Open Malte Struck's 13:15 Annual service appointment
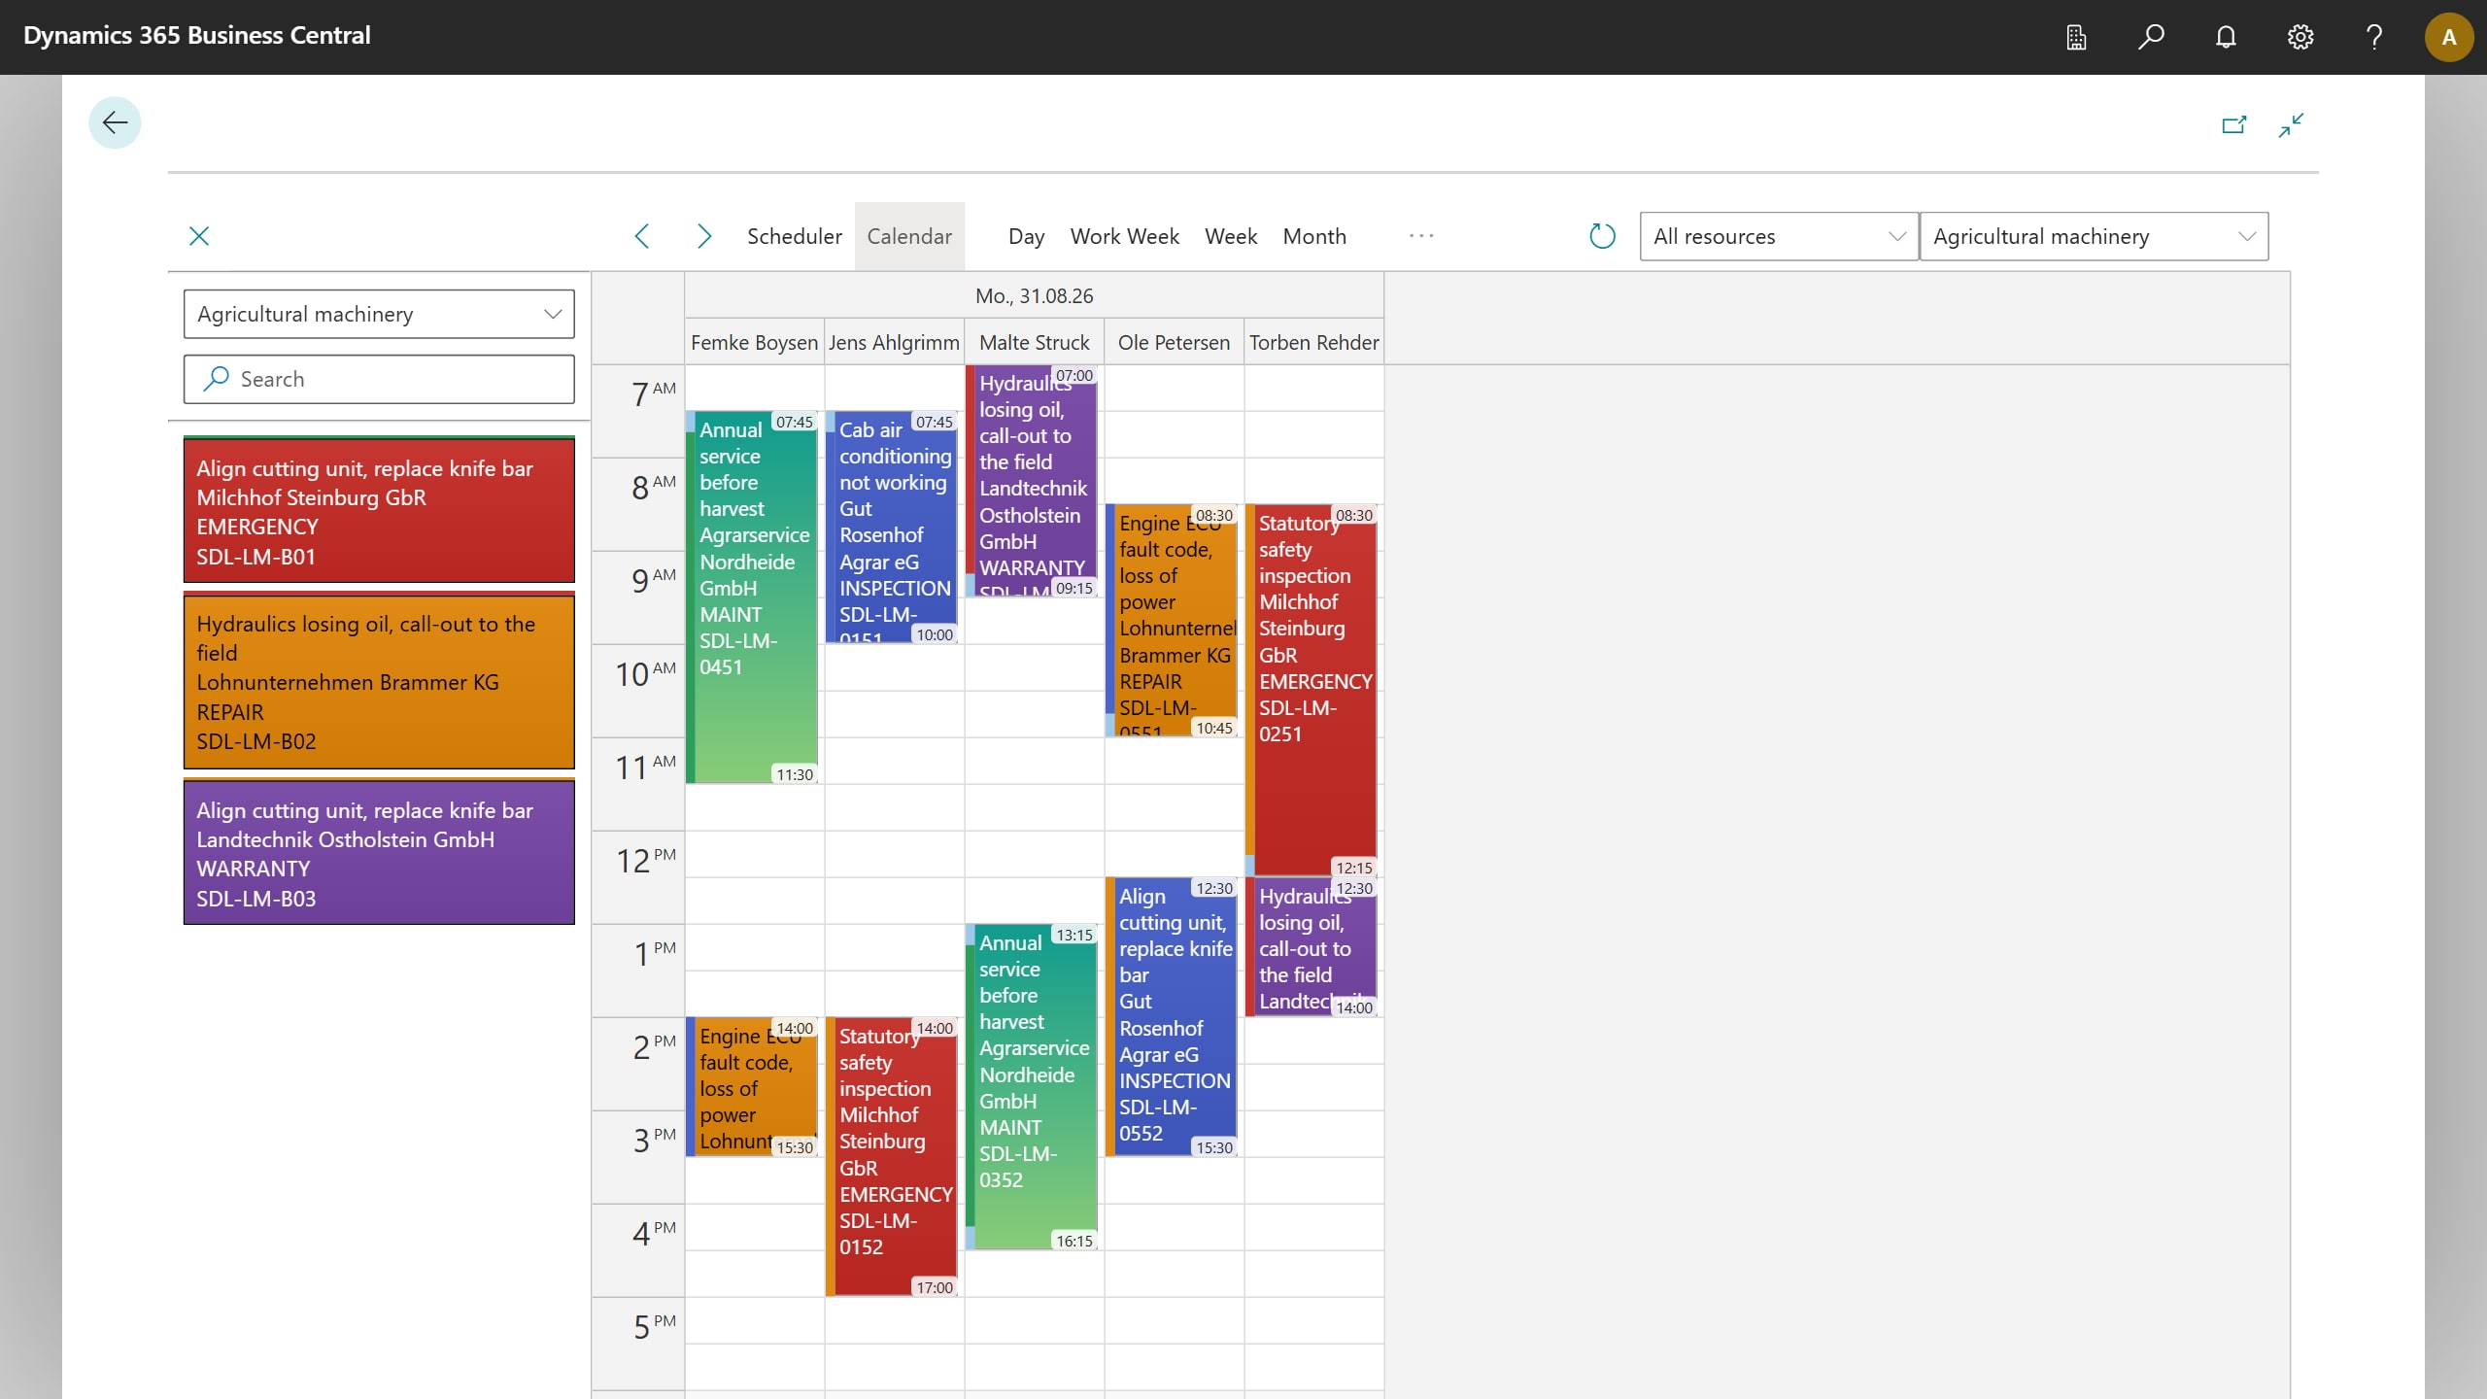This screenshot has height=1399, width=2487. point(1033,1088)
